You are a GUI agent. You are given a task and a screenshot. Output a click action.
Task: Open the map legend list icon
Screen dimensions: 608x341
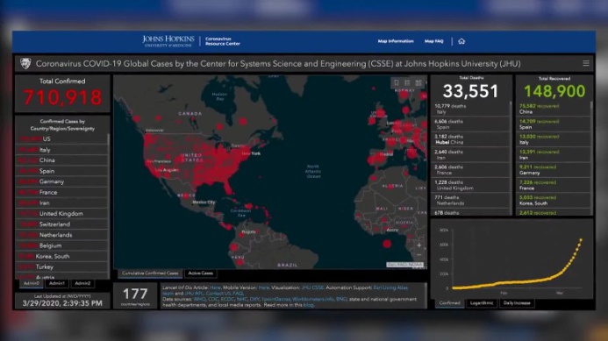pyautogui.click(x=407, y=82)
